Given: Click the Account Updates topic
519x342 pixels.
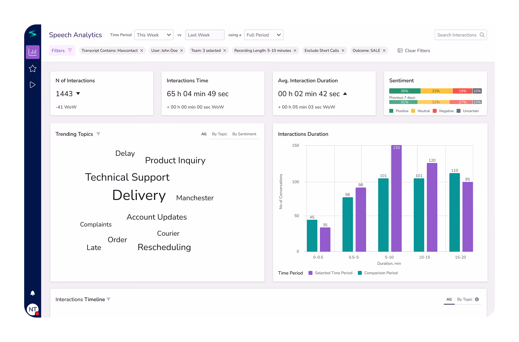Looking at the screenshot, I should [x=157, y=217].
